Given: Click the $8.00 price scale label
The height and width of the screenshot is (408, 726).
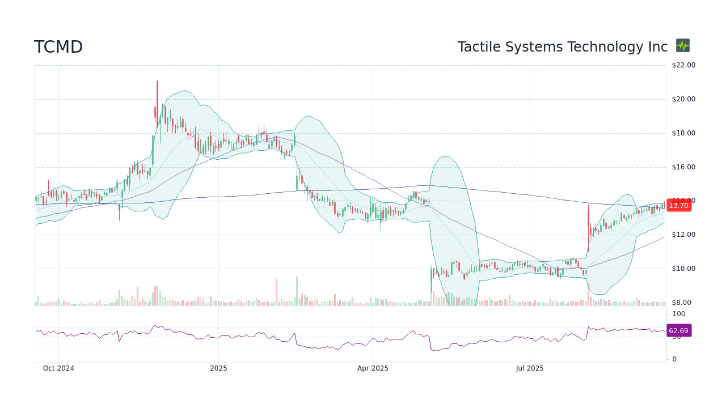Looking at the screenshot, I should click(x=682, y=302).
